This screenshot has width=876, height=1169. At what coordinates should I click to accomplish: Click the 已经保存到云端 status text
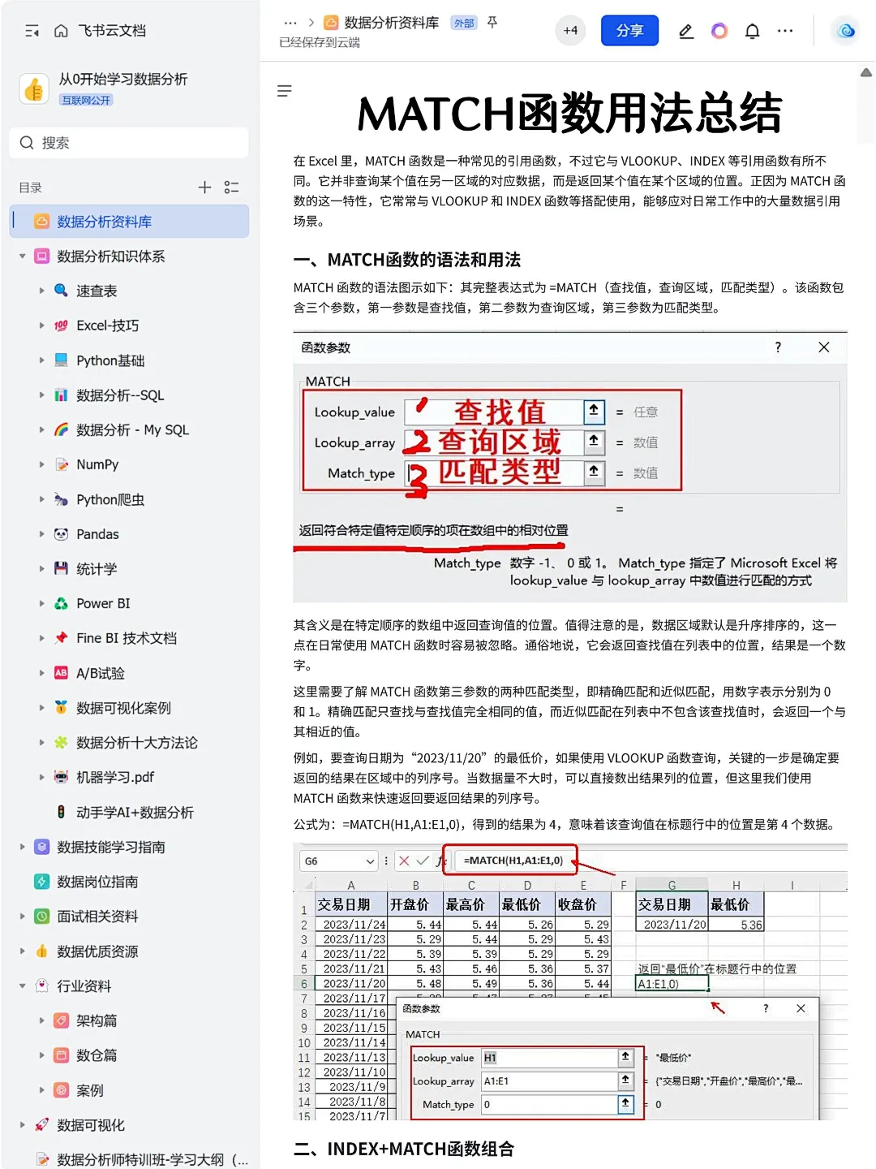(320, 42)
